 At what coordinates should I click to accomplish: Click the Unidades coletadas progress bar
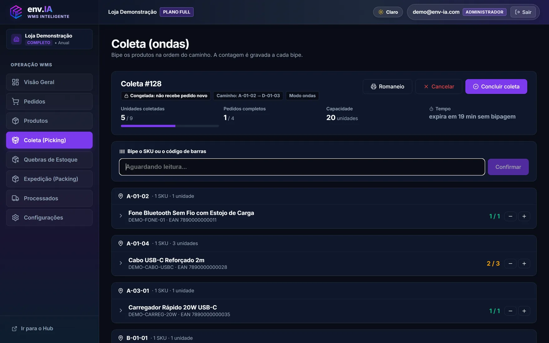tap(170, 126)
